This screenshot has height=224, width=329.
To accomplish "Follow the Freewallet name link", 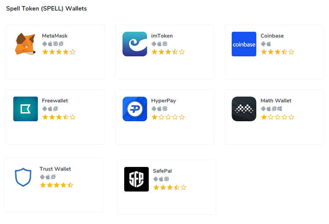I will [55, 101].
